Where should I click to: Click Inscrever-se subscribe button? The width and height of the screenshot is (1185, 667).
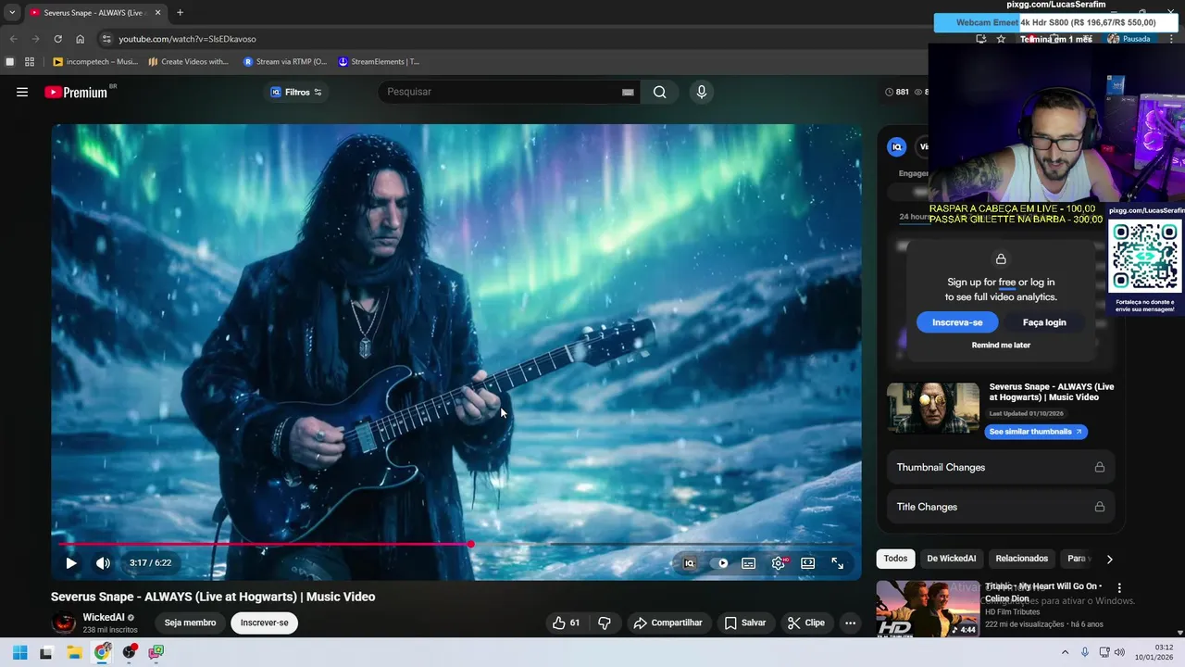tap(264, 623)
